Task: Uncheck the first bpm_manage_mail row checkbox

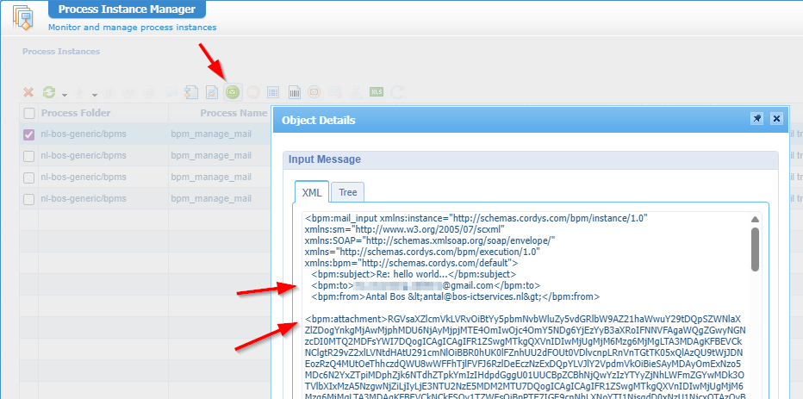Action: (x=29, y=134)
